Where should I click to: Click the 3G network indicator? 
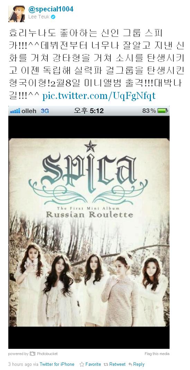[45, 111]
